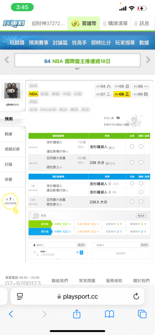This screenshot has height=335, width=155.
Task: Open the Safari share sheet
Action: point(76,314)
